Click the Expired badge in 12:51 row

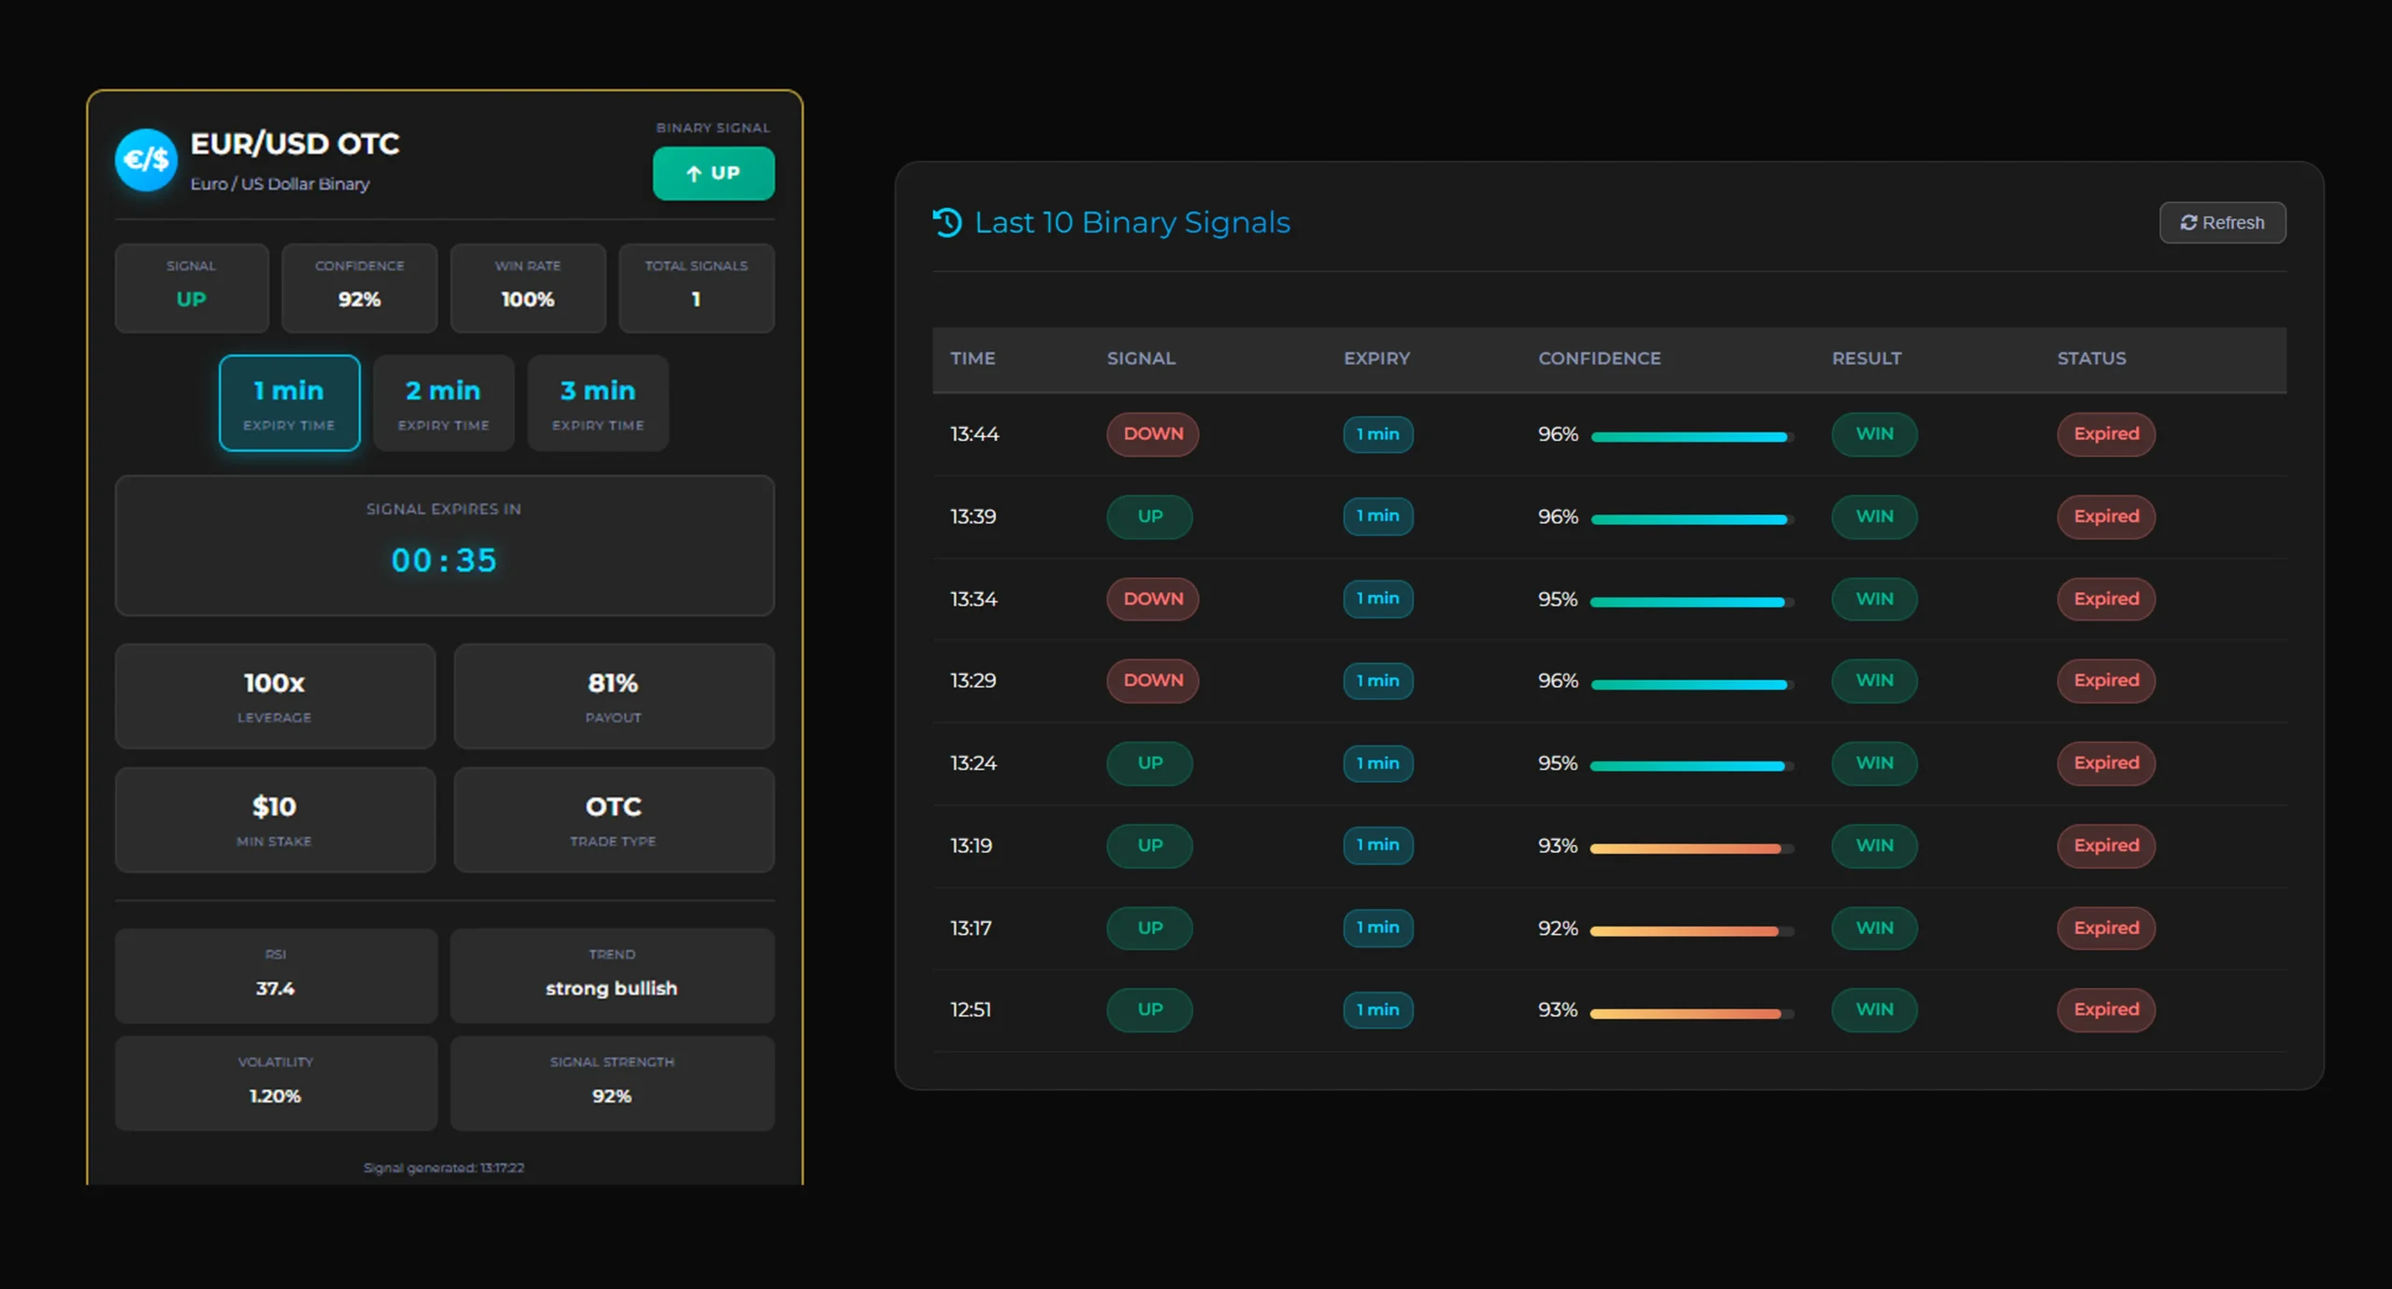tap(2105, 1010)
